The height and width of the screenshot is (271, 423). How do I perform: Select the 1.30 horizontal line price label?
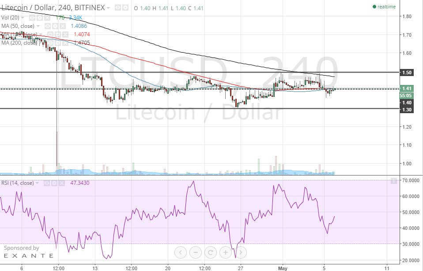point(407,110)
